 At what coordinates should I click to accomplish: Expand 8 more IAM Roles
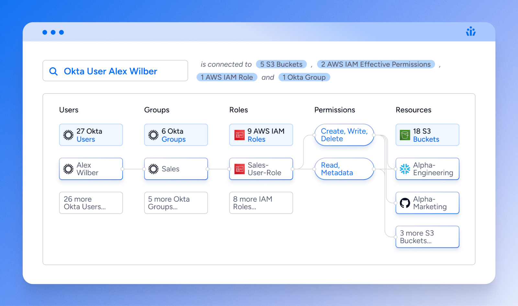pos(261,203)
